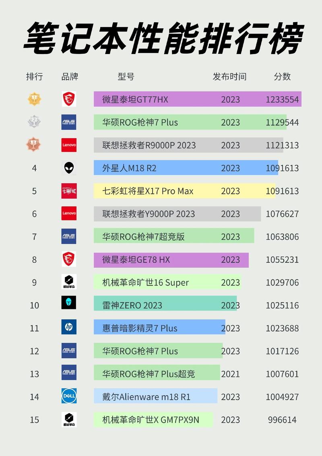Click the MSI dragon logo beside 微星泰坦GT77HX
This screenshot has width=322, height=456.
click(69, 99)
